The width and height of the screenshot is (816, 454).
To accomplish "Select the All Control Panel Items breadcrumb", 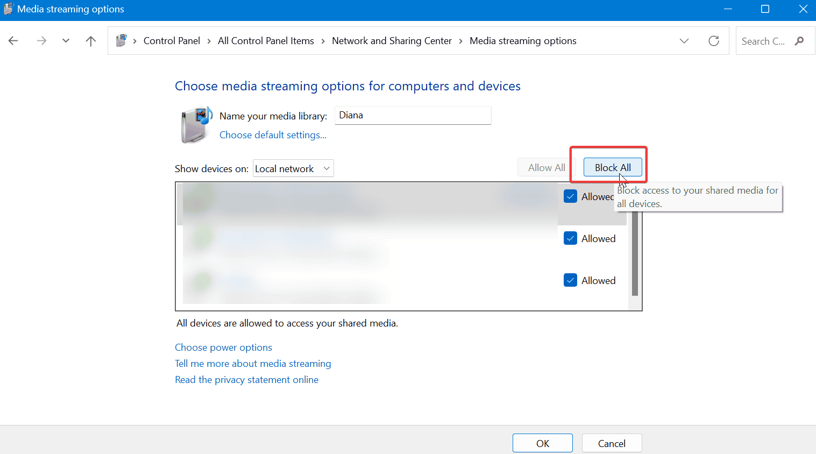I will 266,41.
